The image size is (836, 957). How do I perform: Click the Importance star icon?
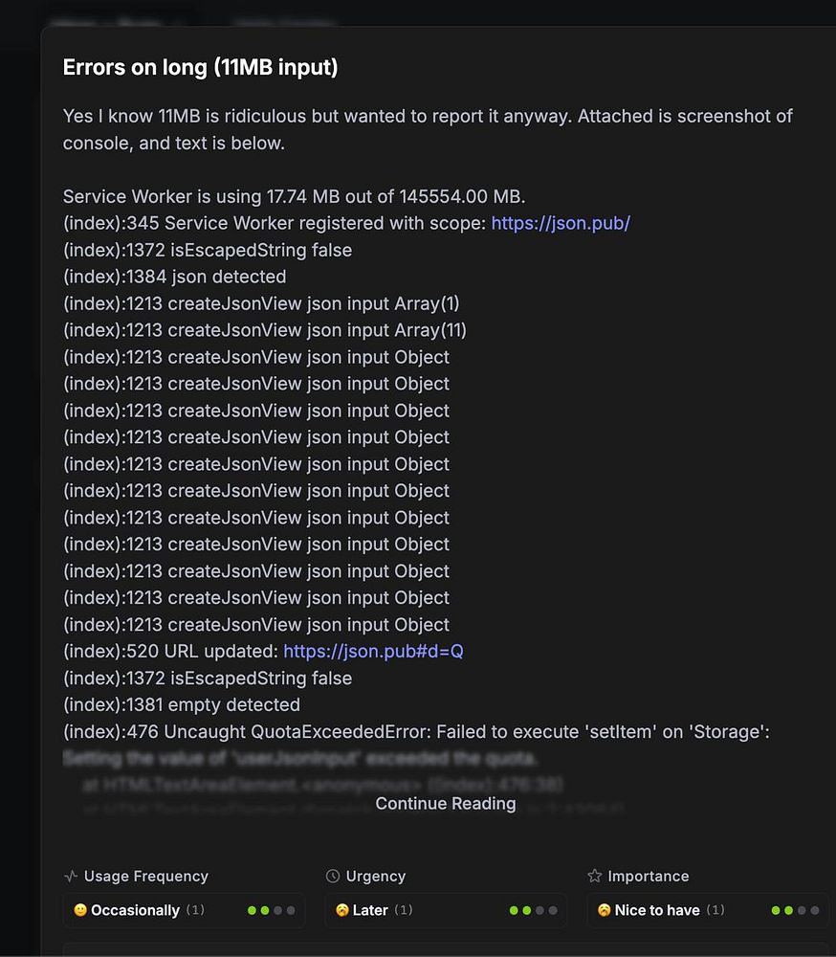(x=595, y=877)
